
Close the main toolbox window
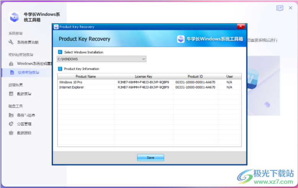[290, 8]
